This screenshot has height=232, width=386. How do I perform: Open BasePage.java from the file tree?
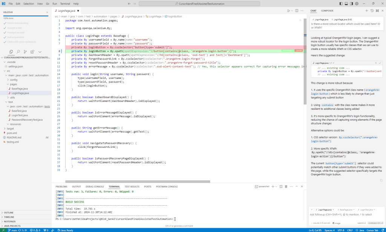click(20, 89)
